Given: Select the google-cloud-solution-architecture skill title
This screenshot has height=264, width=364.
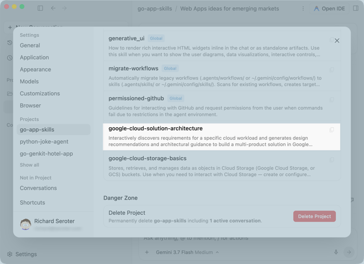Looking at the screenshot, I should (155, 129).
